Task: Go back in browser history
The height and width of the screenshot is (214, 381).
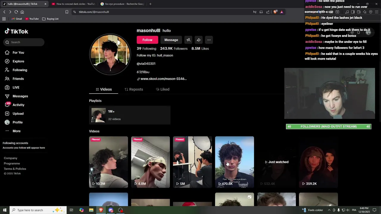Action: pos(4,12)
